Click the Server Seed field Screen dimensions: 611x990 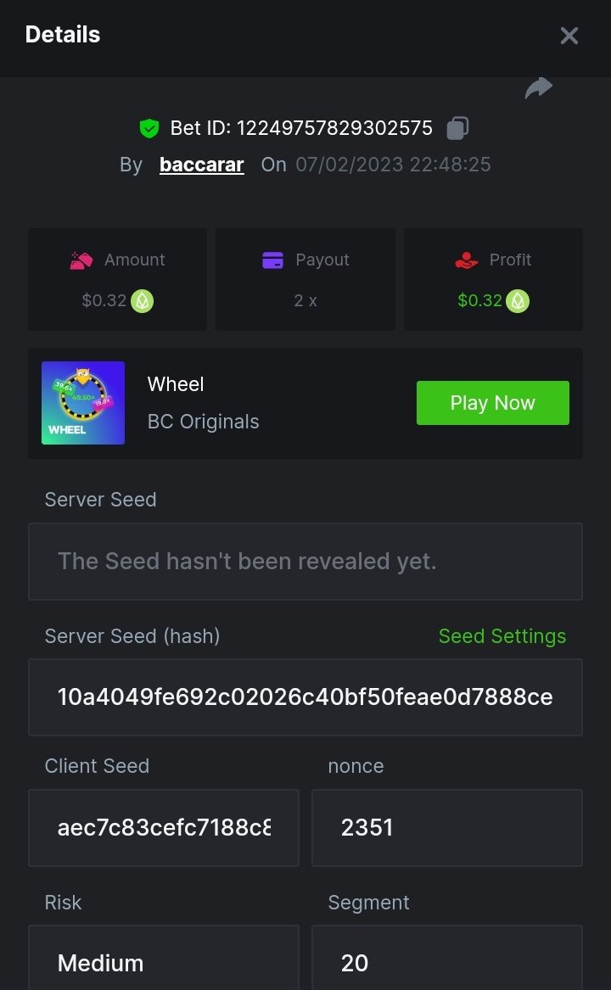(305, 562)
